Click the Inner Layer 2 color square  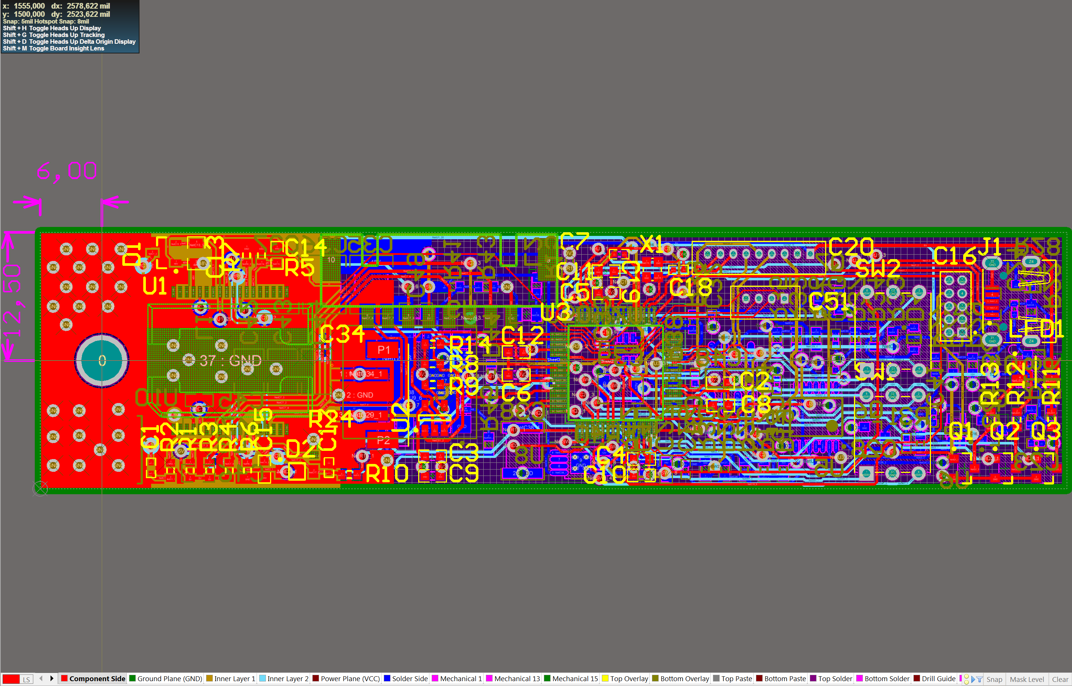263,679
